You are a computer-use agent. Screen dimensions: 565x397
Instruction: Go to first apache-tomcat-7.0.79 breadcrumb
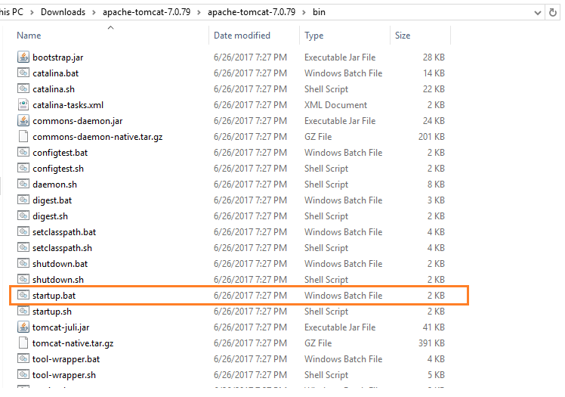click(147, 12)
